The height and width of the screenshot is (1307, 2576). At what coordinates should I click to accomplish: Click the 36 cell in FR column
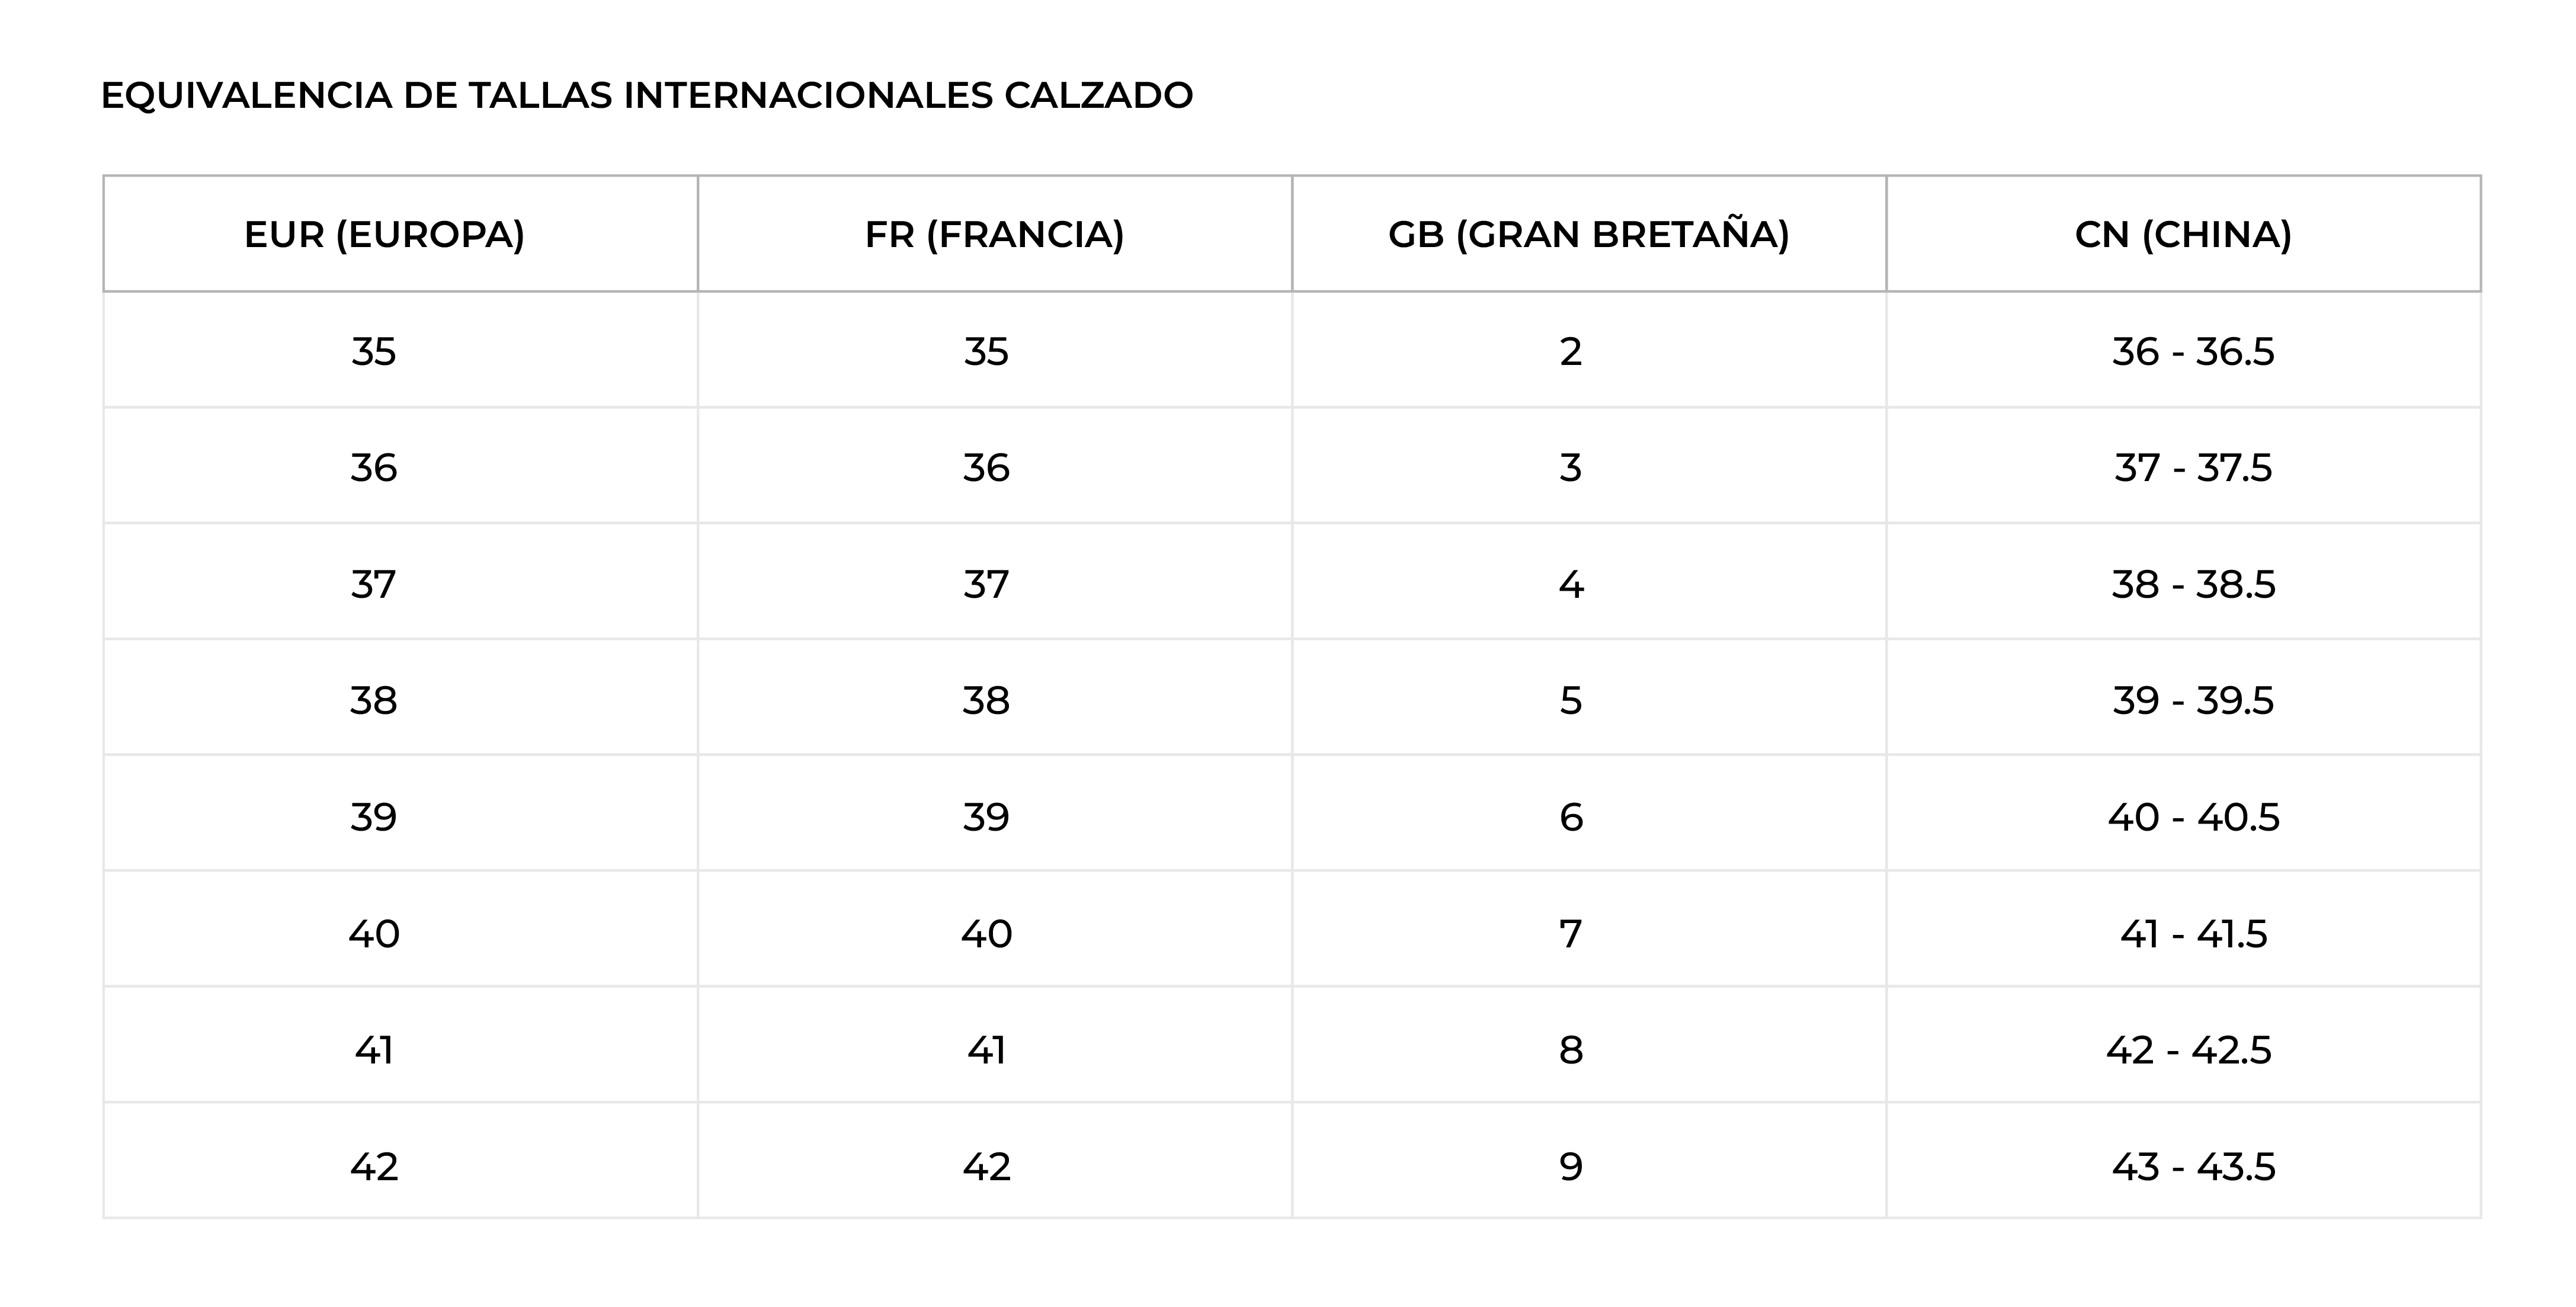click(986, 468)
